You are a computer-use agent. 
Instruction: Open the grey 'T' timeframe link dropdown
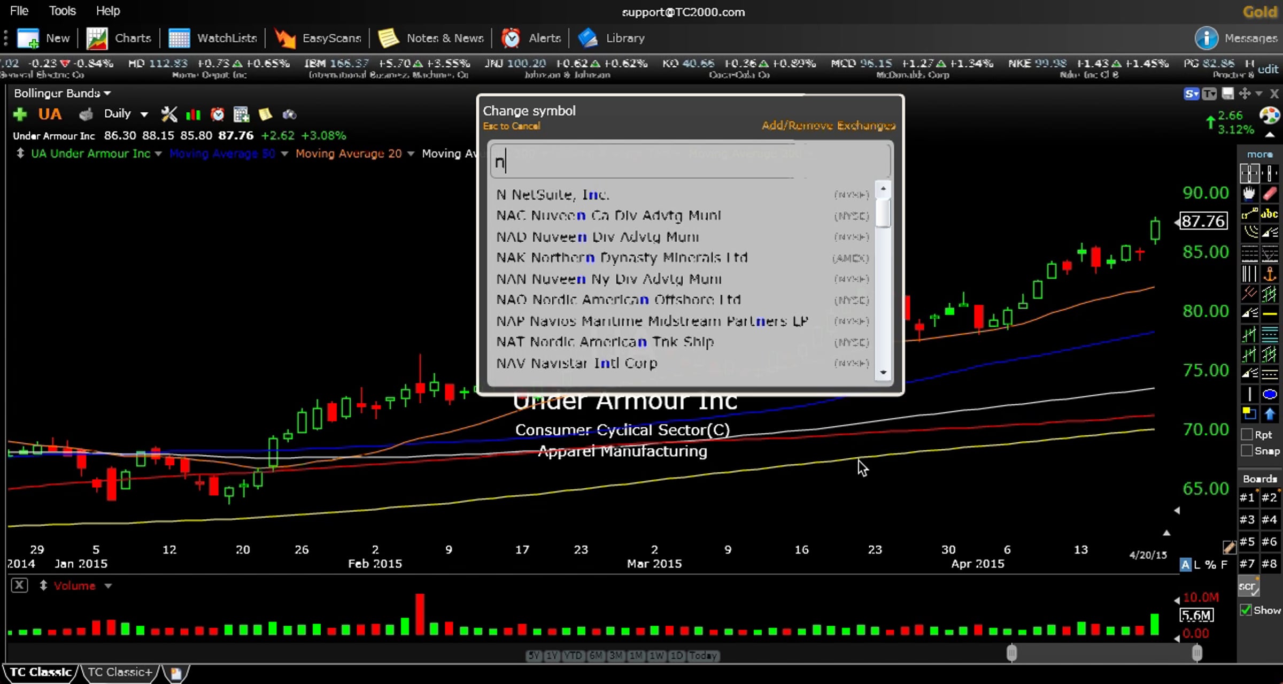1209,94
